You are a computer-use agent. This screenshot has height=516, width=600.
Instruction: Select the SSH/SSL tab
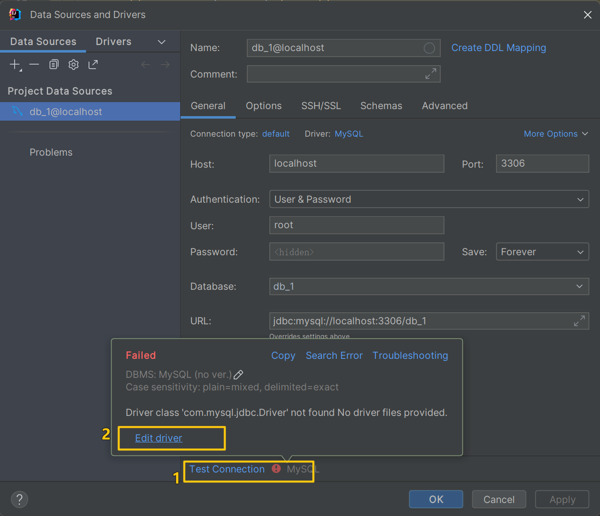(x=321, y=106)
